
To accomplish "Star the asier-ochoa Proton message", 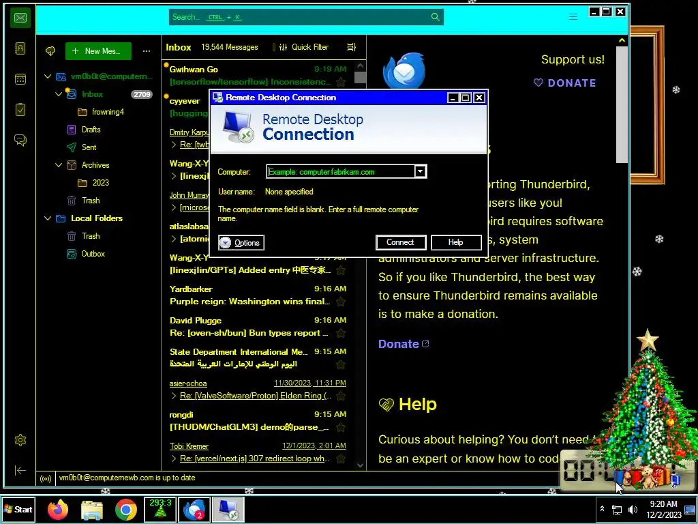I will [x=341, y=396].
